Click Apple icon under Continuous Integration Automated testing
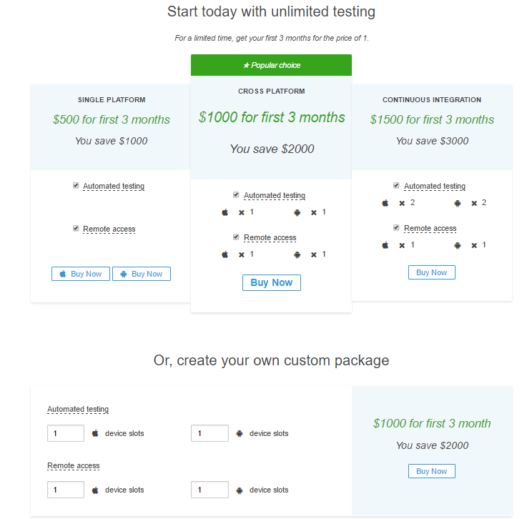 [x=385, y=203]
